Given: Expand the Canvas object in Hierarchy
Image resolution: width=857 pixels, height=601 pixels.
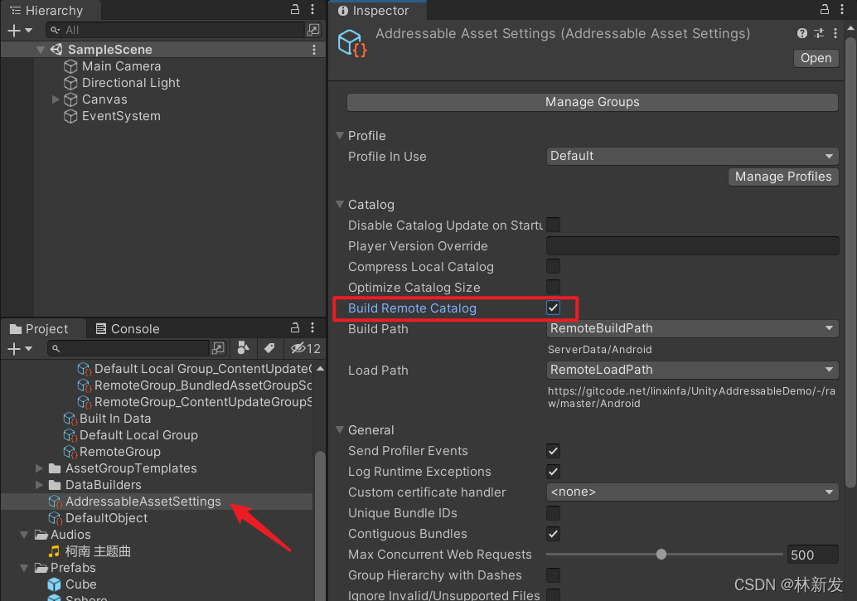Looking at the screenshot, I should click(56, 99).
